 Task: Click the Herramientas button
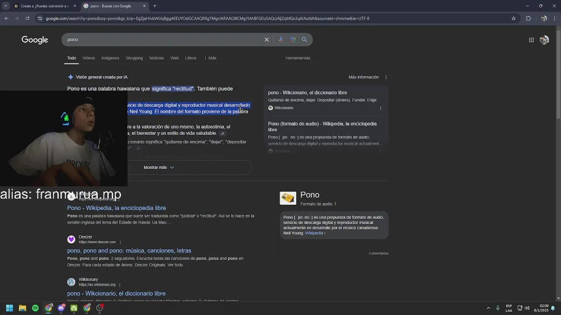pyautogui.click(x=298, y=58)
